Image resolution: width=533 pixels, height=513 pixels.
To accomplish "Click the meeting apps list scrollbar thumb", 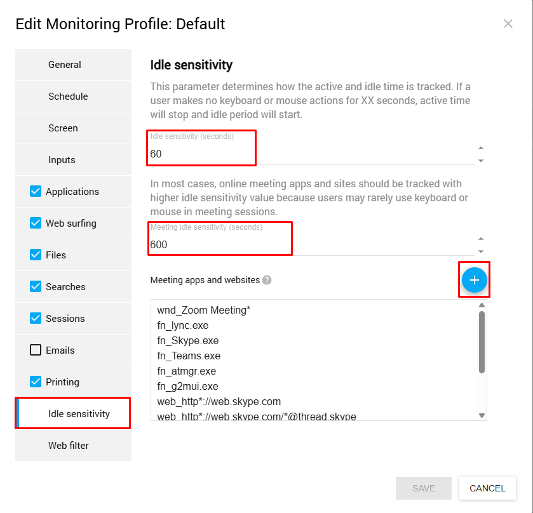I will point(482,342).
